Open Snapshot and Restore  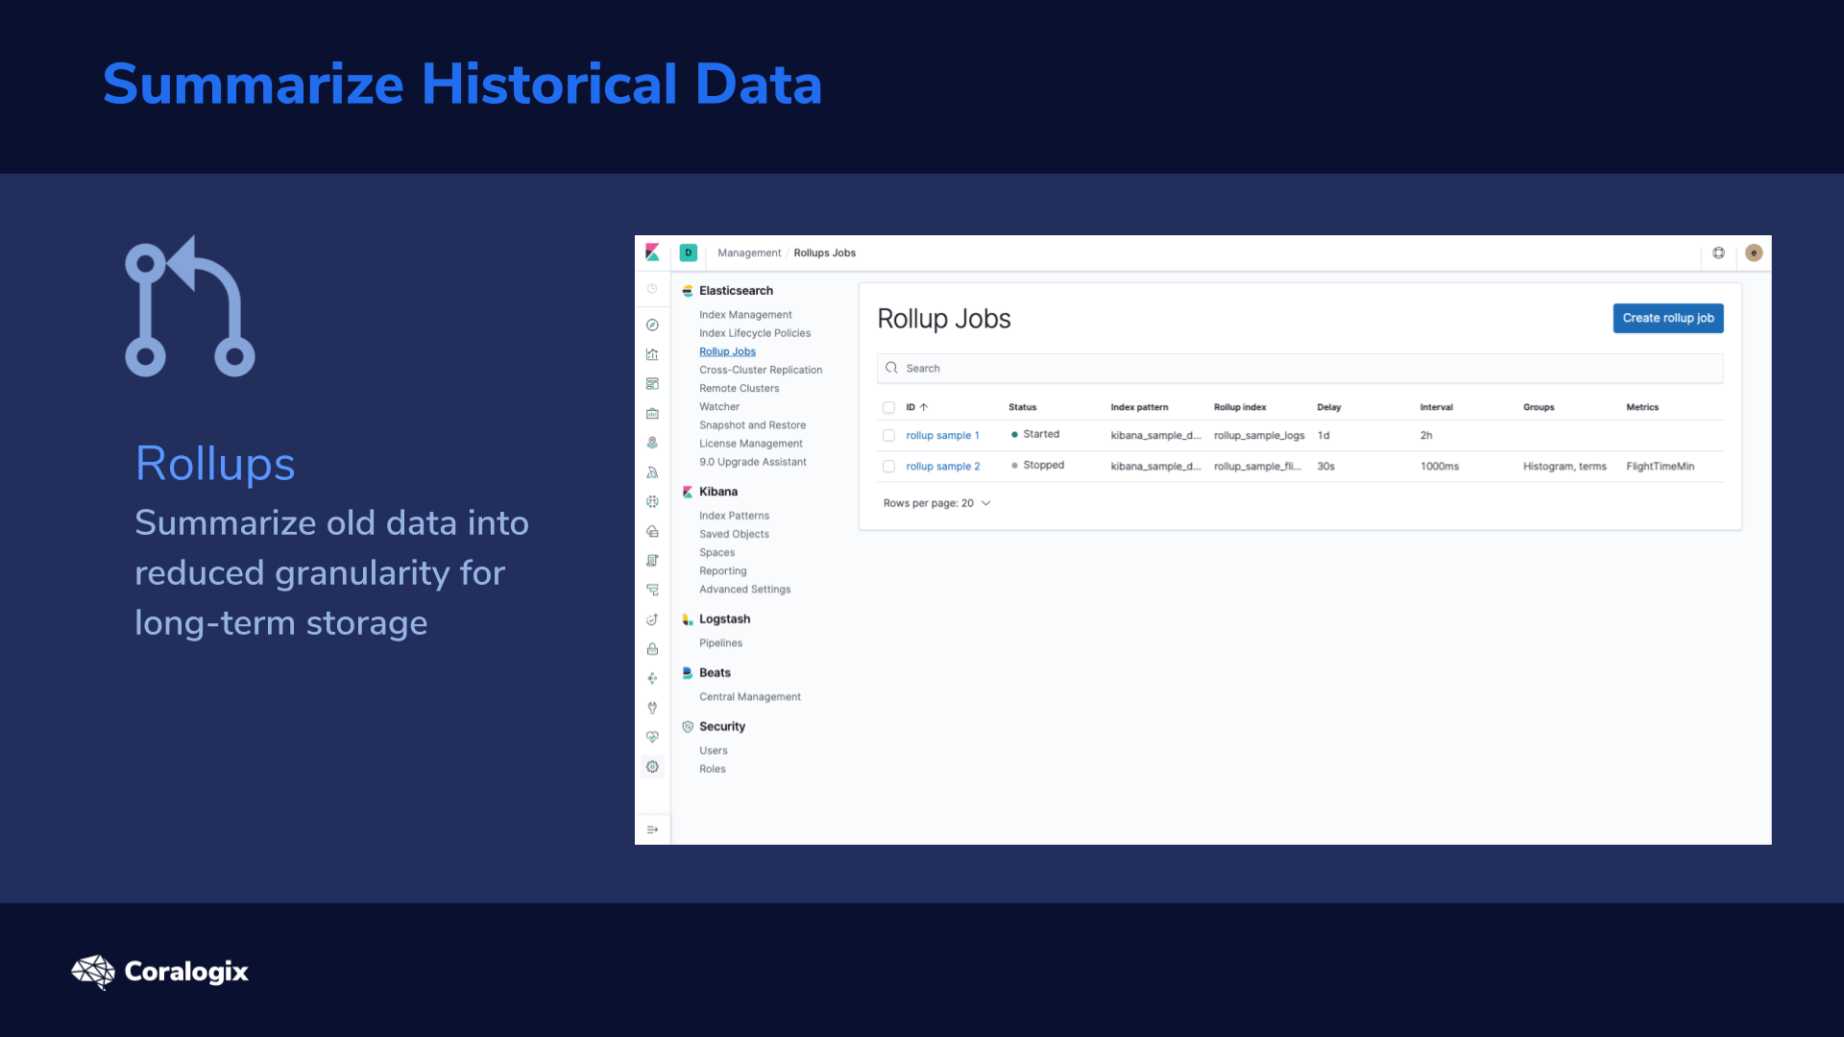click(x=752, y=425)
